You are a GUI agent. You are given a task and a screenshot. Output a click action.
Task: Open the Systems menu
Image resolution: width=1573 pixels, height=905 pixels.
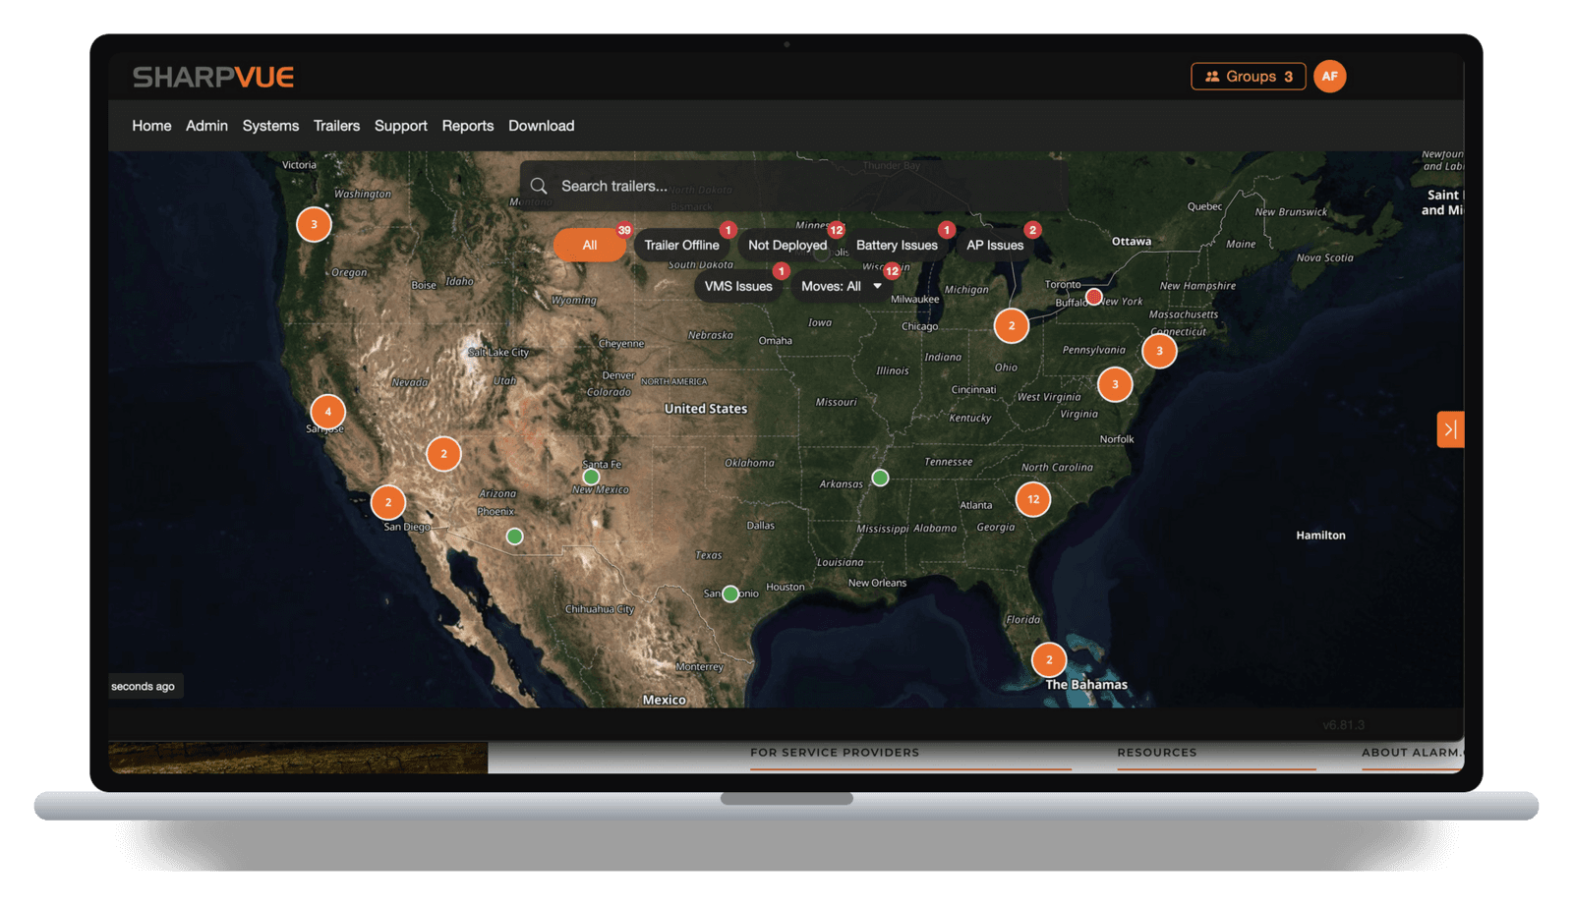pyautogui.click(x=270, y=126)
